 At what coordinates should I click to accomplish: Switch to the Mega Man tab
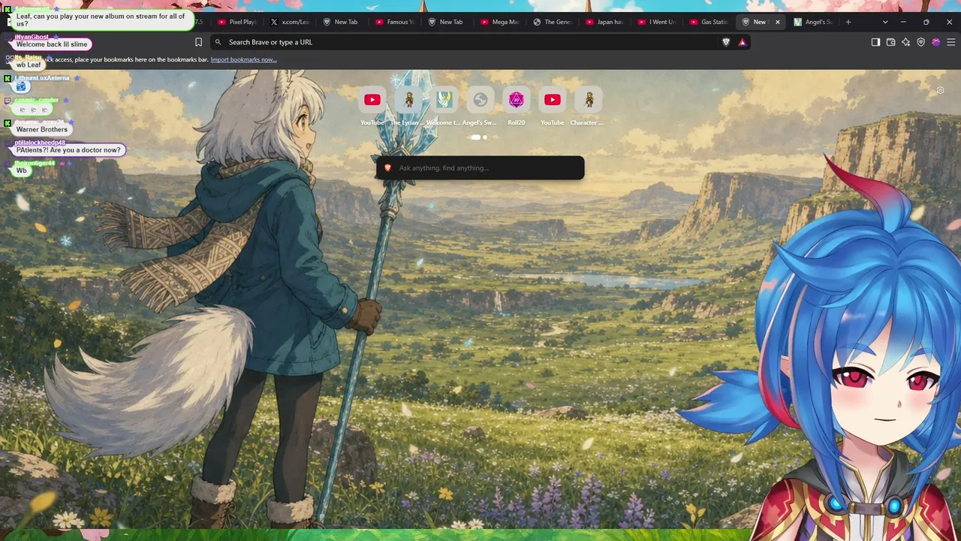(x=499, y=22)
